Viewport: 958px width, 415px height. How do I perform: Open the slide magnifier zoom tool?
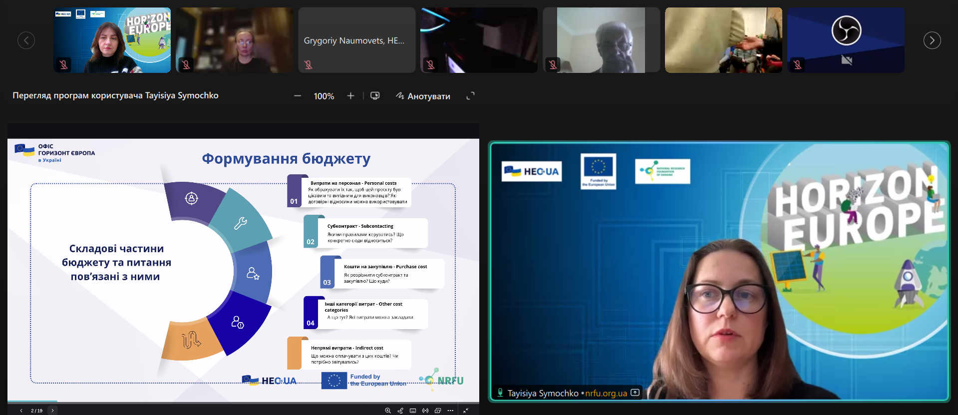[x=387, y=411]
